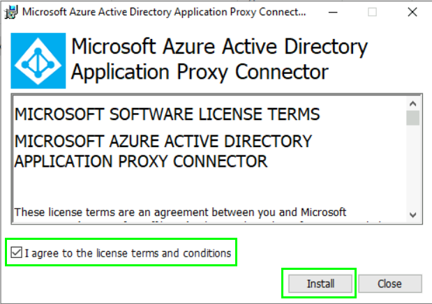Click the "MICROSOFT SOFTWARE LICENSE TERMS" heading

[167, 114]
